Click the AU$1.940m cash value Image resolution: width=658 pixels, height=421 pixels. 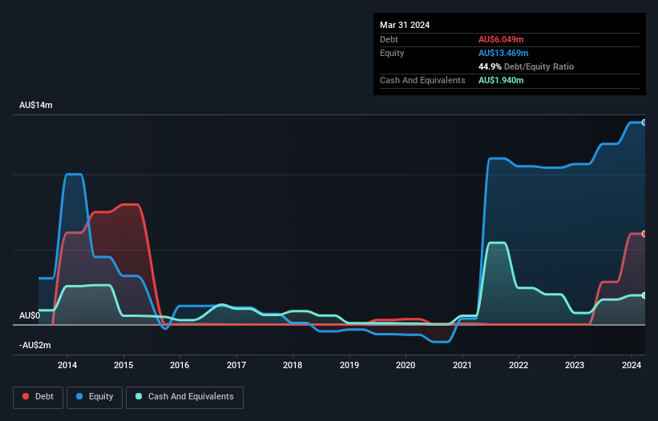501,80
